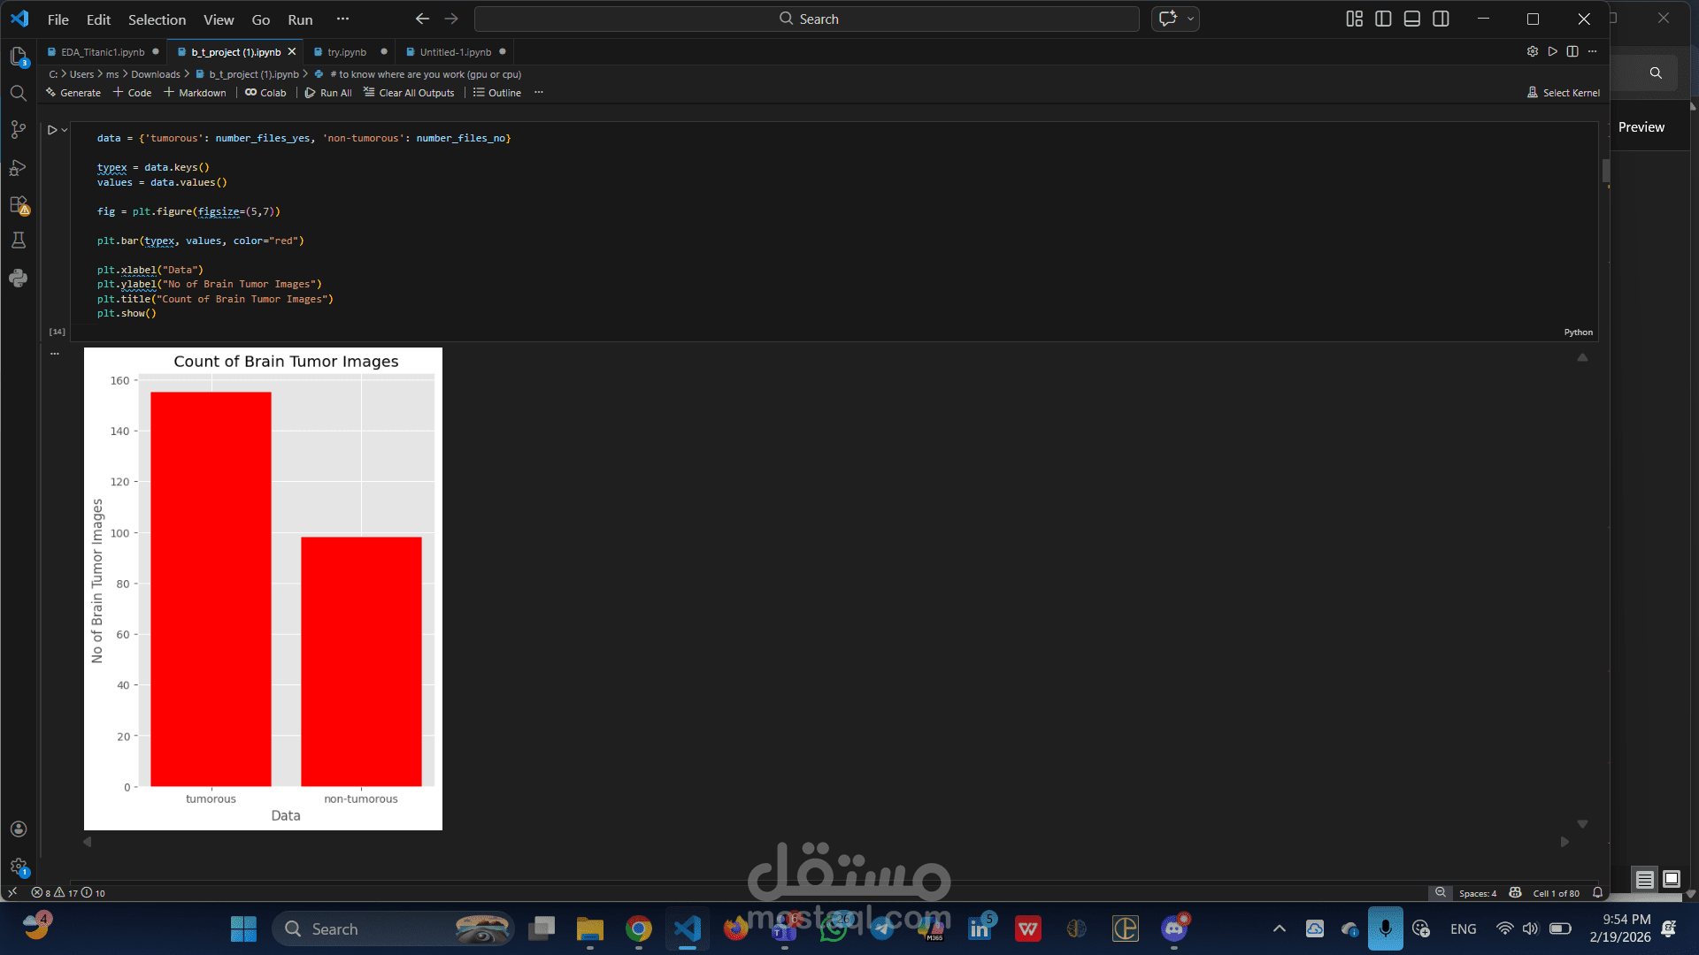
Task: Expand the run cell dropdown arrow
Action: pos(65,130)
